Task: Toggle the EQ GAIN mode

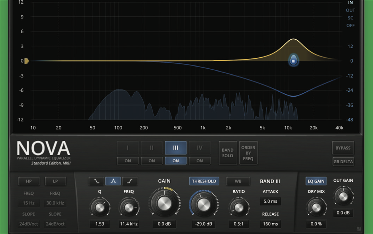Action: [316, 181]
